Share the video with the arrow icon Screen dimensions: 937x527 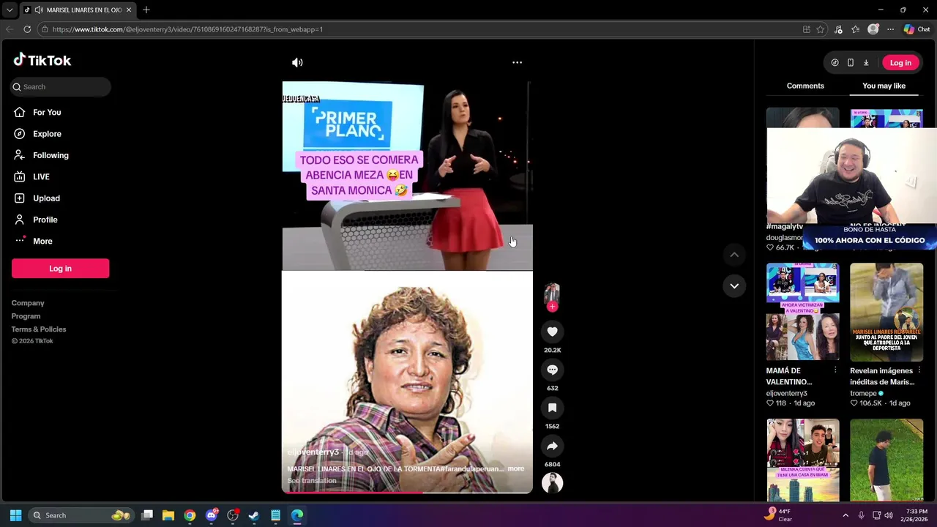[x=552, y=446]
